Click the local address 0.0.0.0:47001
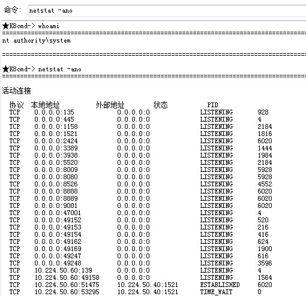 58,213
